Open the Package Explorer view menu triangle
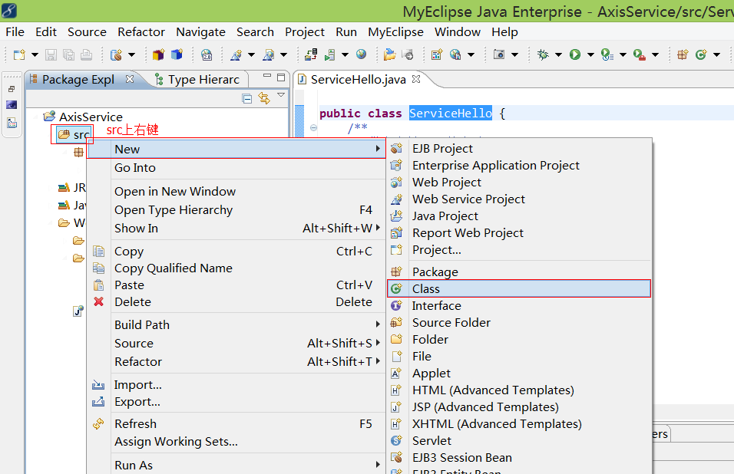 (x=281, y=95)
